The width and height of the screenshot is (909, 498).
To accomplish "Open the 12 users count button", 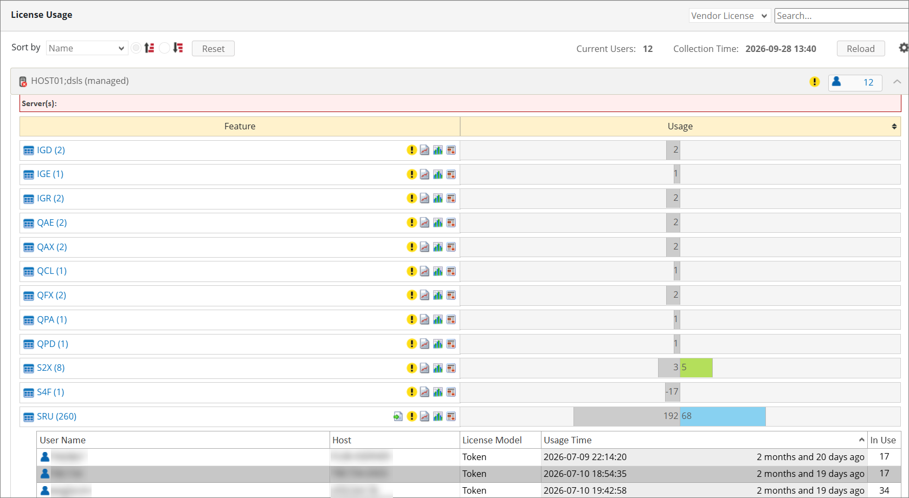I will pos(855,82).
